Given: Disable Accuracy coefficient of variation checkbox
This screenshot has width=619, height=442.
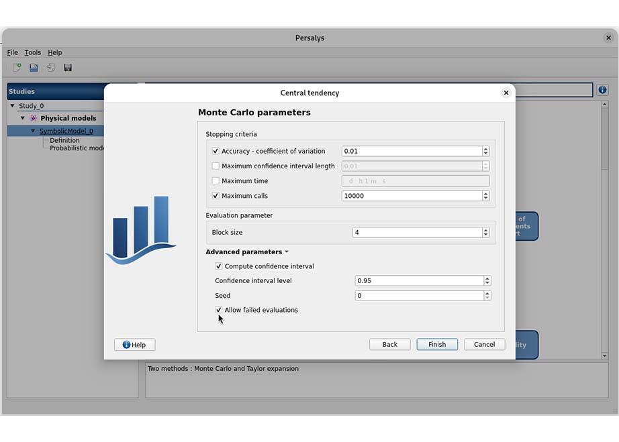Looking at the screenshot, I should (x=216, y=152).
